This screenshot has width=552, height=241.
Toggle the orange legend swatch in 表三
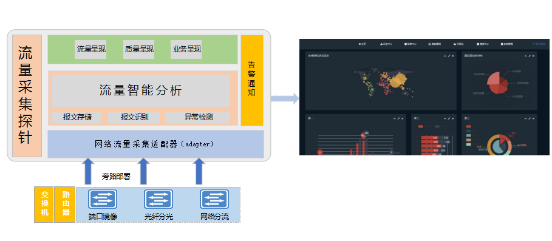[468, 140]
